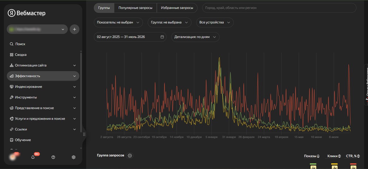Open the help question mark icon

53,157
